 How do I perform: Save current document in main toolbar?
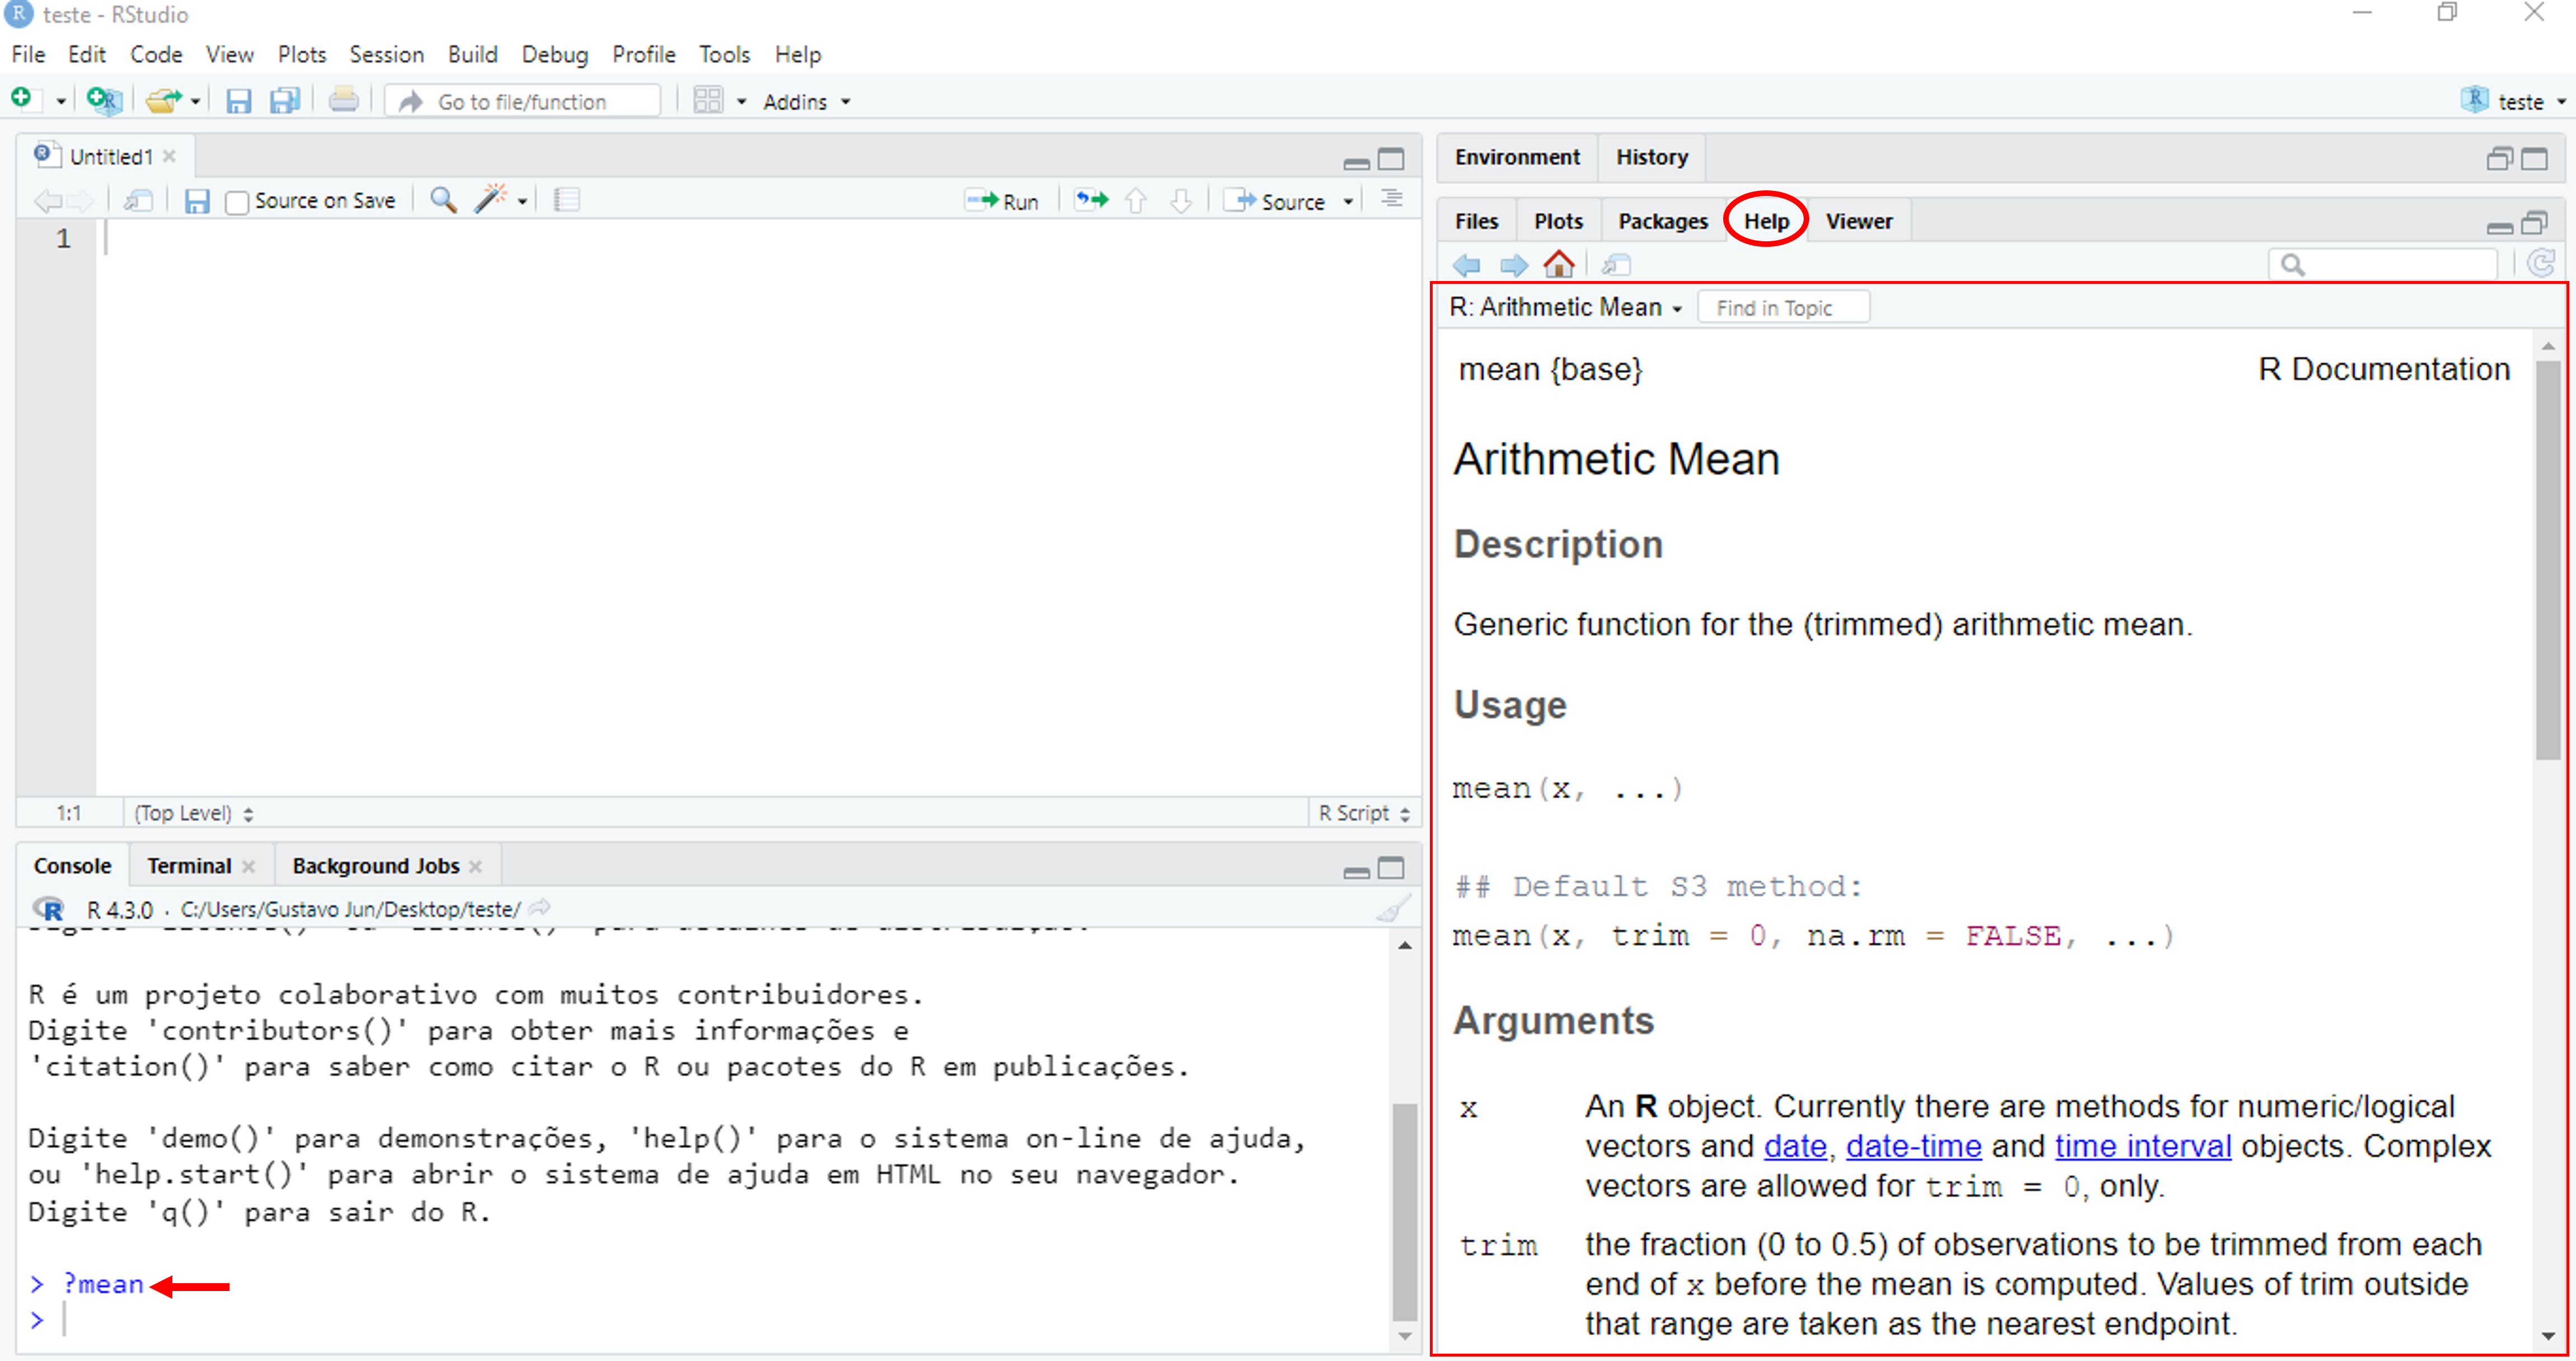(x=238, y=100)
